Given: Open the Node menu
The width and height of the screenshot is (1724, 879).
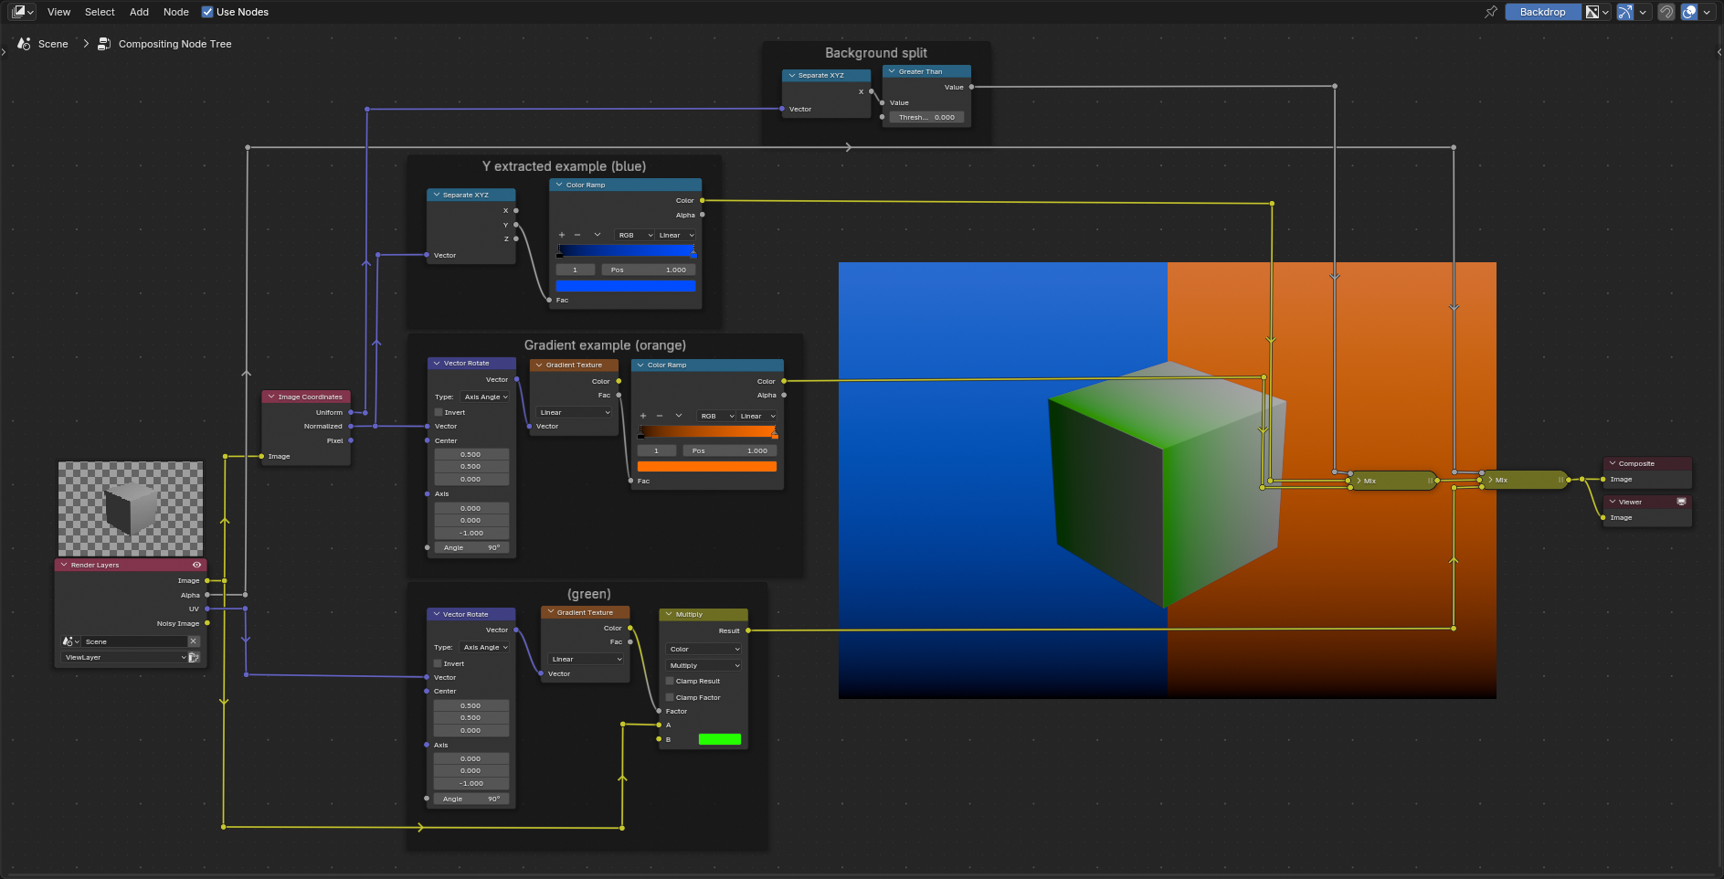Looking at the screenshot, I should [x=176, y=12].
